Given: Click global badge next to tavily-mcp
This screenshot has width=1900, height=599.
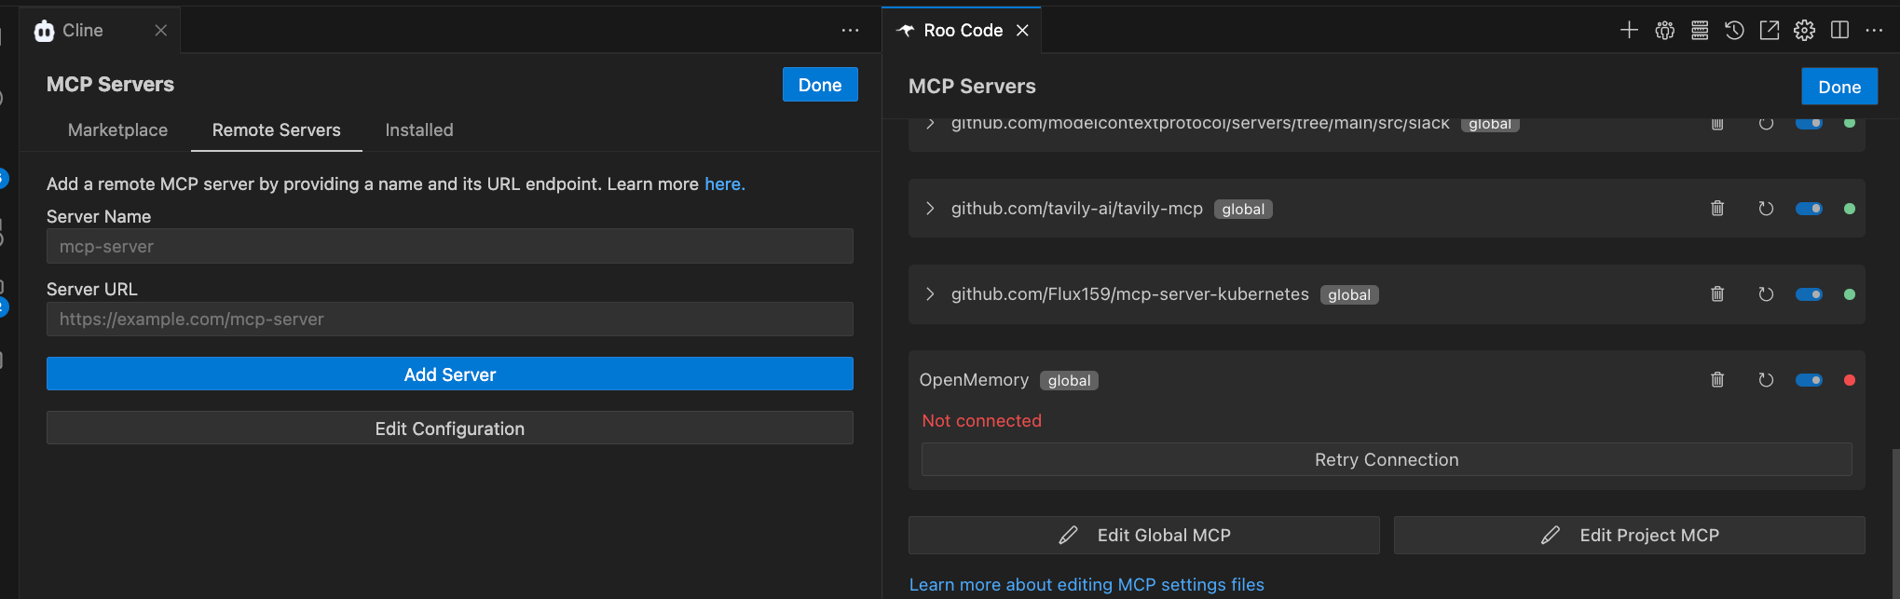Looking at the screenshot, I should point(1243,209).
